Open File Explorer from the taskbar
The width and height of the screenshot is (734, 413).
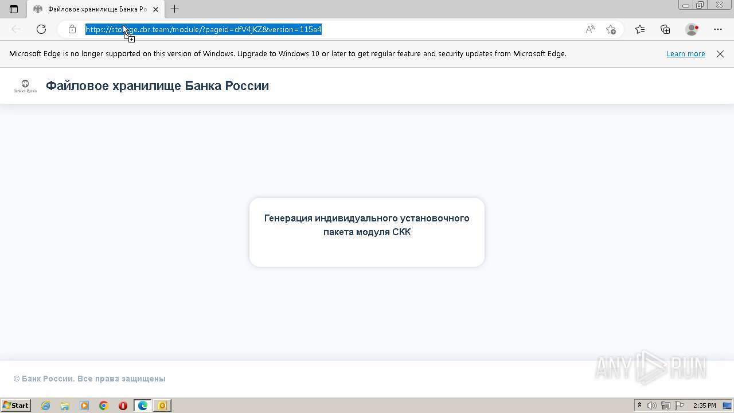(x=65, y=406)
